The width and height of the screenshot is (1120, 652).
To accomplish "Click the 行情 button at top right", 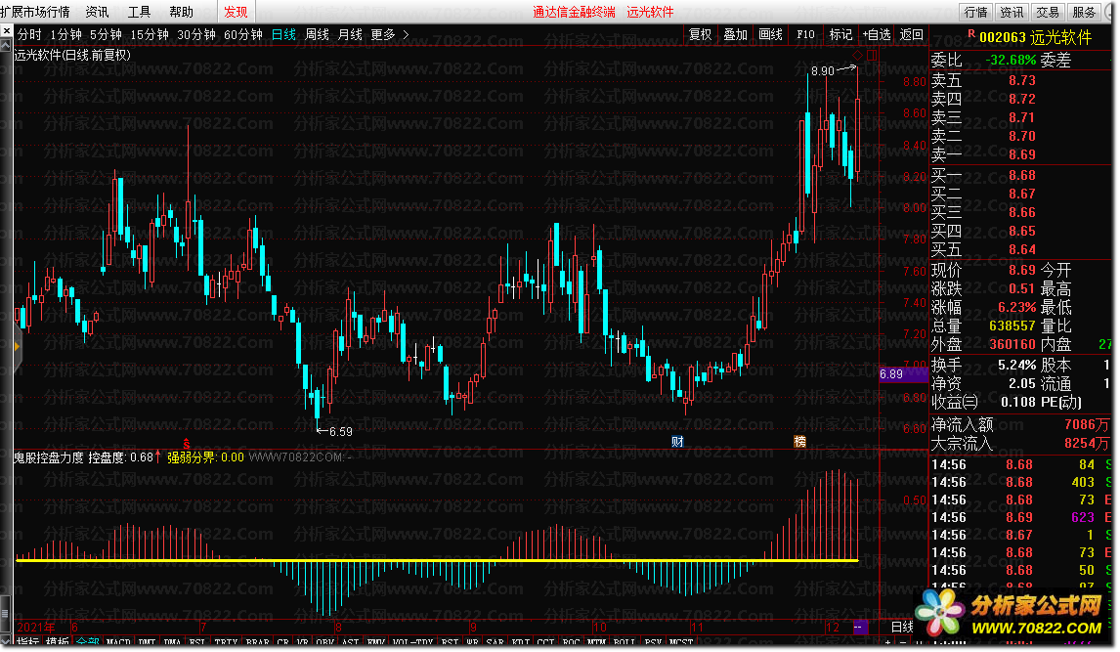I will point(975,12).
